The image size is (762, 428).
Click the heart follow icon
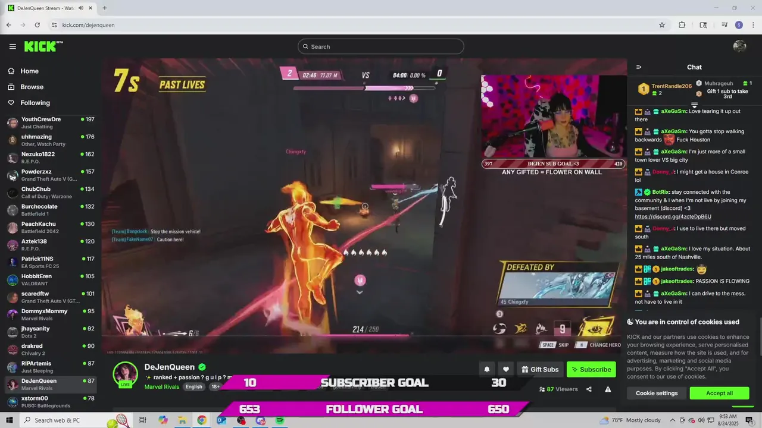point(505,369)
